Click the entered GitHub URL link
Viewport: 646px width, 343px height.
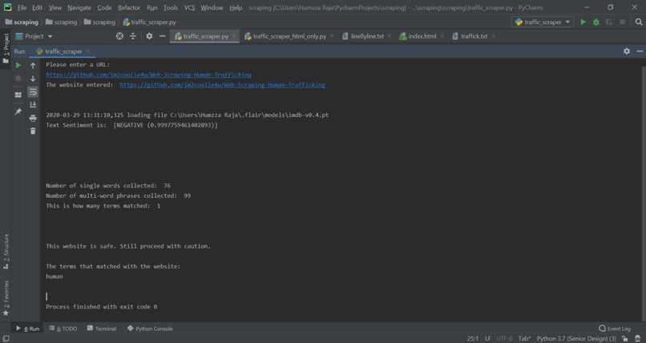pyautogui.click(x=148, y=75)
